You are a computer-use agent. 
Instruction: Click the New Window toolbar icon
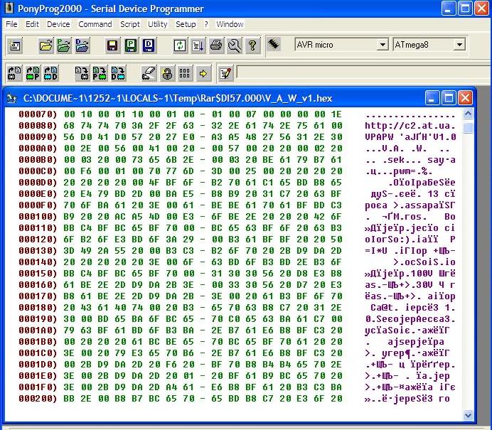click(x=15, y=45)
